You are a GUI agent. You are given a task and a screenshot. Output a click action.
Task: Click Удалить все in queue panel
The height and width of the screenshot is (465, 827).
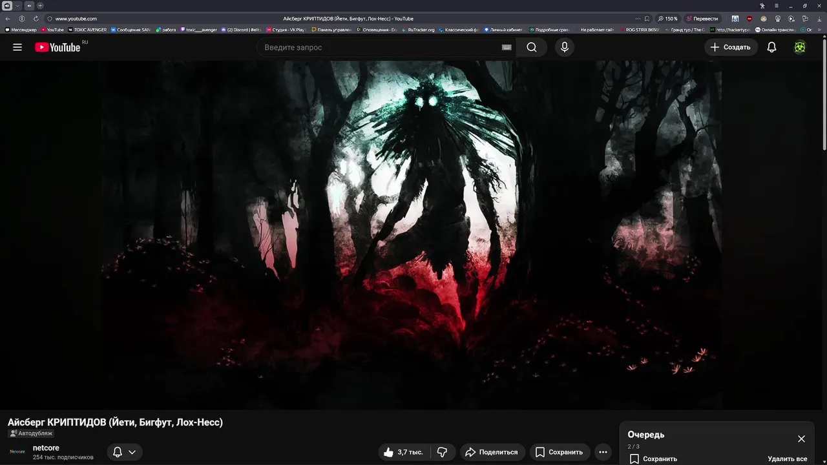[788, 459]
